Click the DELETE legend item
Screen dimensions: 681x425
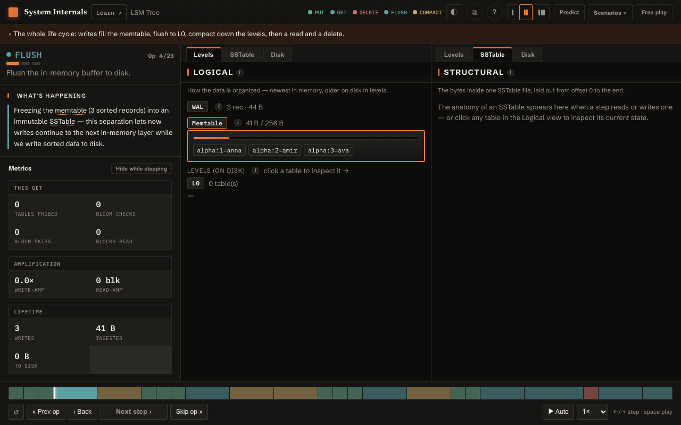(366, 12)
